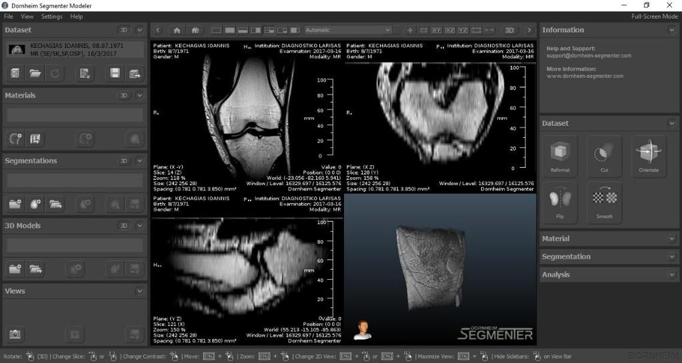The height and width of the screenshot is (363, 682).
Task: Click the first home icon in view bar
Action: tap(177, 30)
